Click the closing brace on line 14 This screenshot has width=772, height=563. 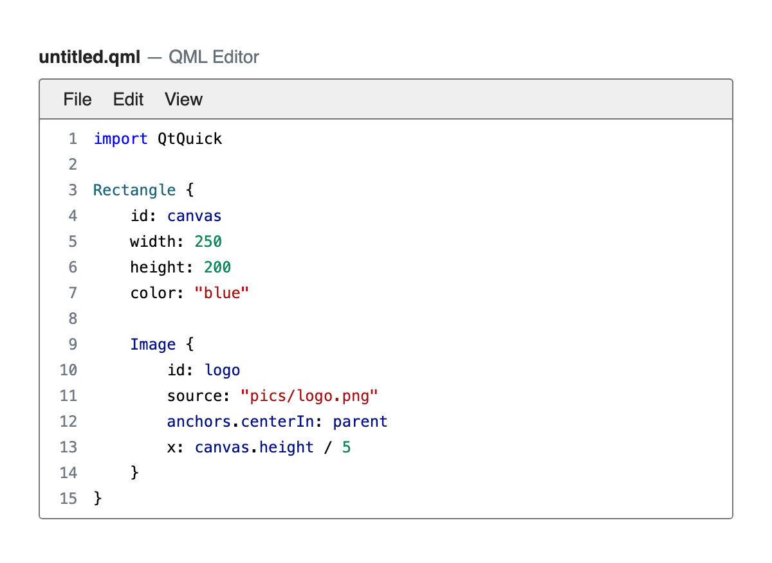pos(134,473)
